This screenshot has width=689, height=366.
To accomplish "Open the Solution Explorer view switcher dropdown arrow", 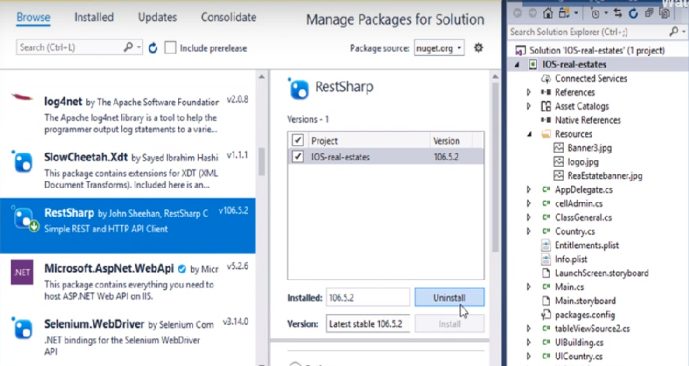I will 576,14.
